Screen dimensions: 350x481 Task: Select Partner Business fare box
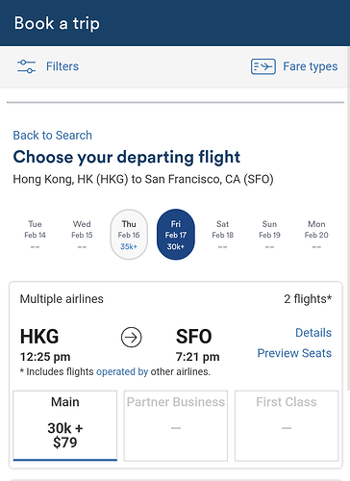(176, 426)
